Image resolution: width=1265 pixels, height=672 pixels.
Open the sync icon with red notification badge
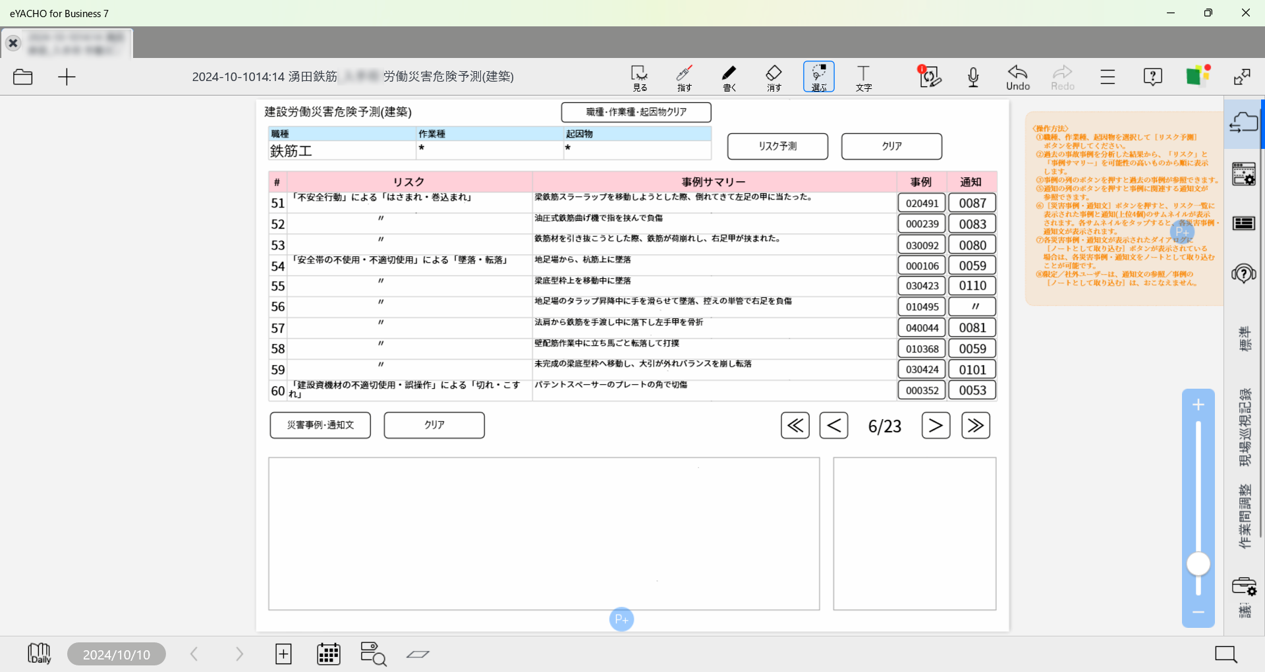tap(930, 77)
